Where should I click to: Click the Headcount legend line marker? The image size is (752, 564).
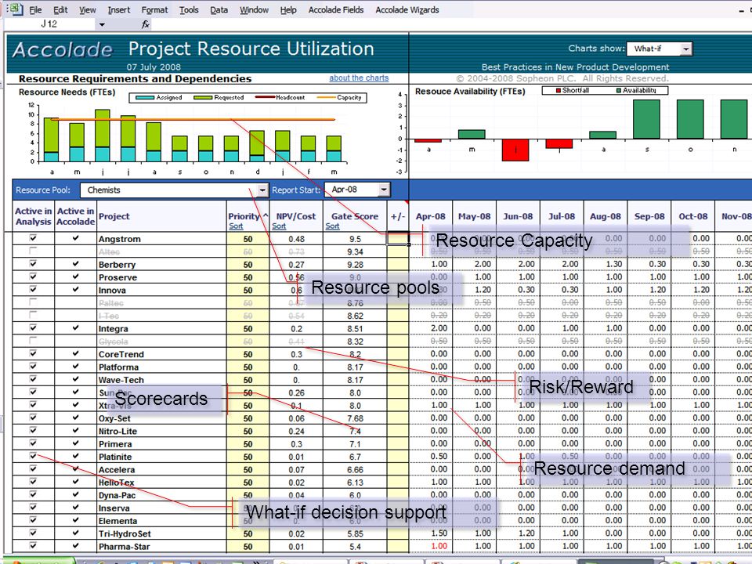[265, 97]
